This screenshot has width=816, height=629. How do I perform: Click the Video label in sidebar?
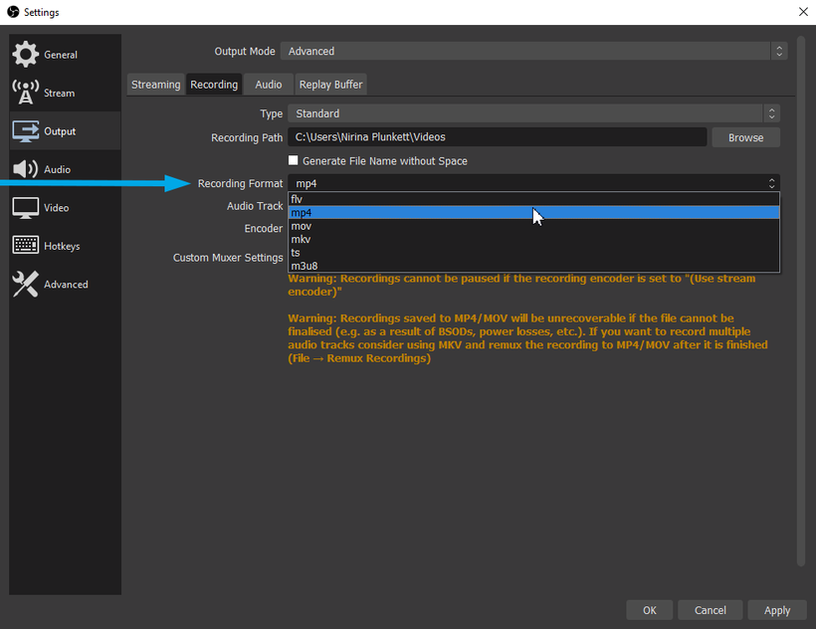(x=56, y=208)
